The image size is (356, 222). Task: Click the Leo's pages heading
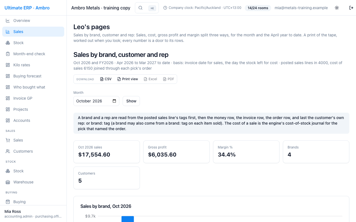[x=92, y=27]
